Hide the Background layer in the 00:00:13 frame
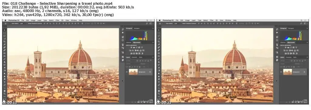 pyautogui.click(x=127, y=72)
